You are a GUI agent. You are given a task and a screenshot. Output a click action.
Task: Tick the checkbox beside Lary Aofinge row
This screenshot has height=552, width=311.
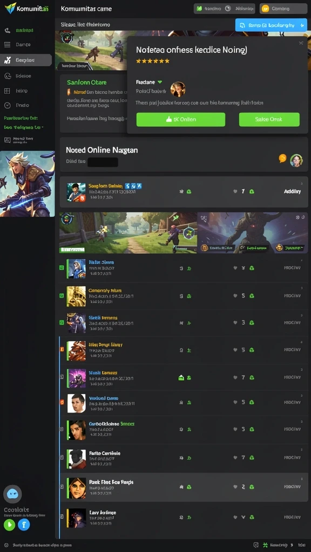(62, 517)
